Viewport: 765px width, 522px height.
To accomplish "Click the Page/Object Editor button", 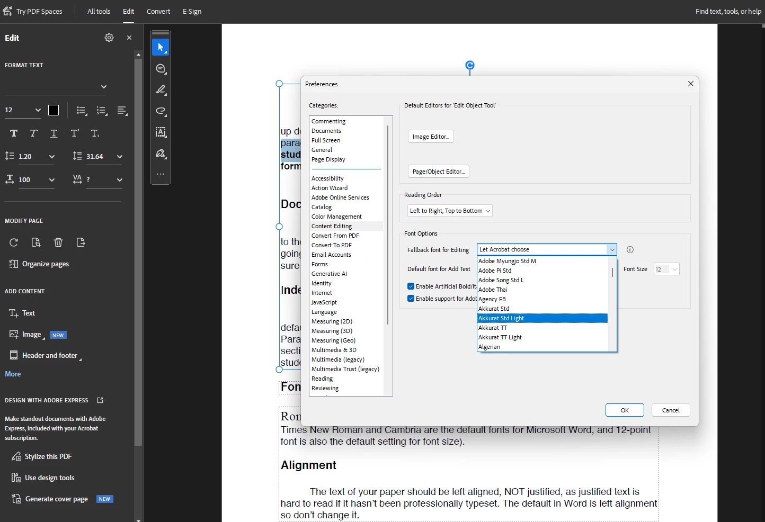I will (x=439, y=172).
